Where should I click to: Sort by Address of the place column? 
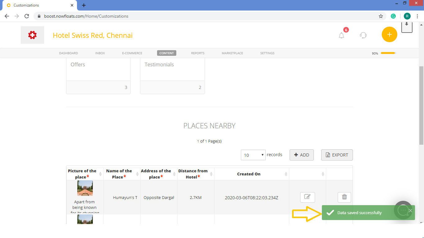coord(159,174)
